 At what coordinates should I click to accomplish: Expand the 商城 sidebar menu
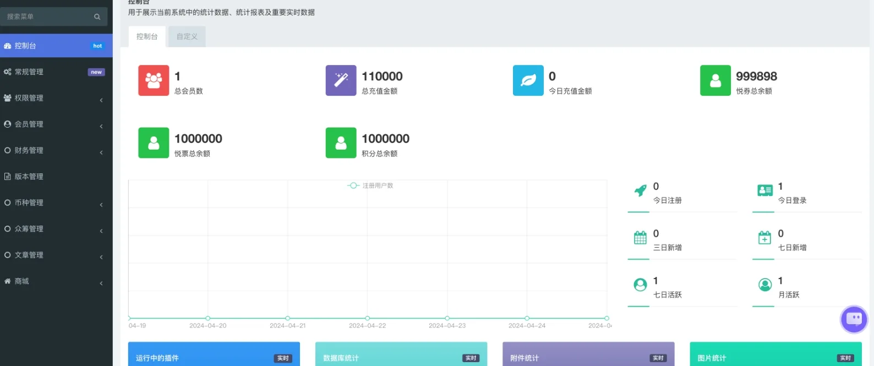(x=56, y=281)
